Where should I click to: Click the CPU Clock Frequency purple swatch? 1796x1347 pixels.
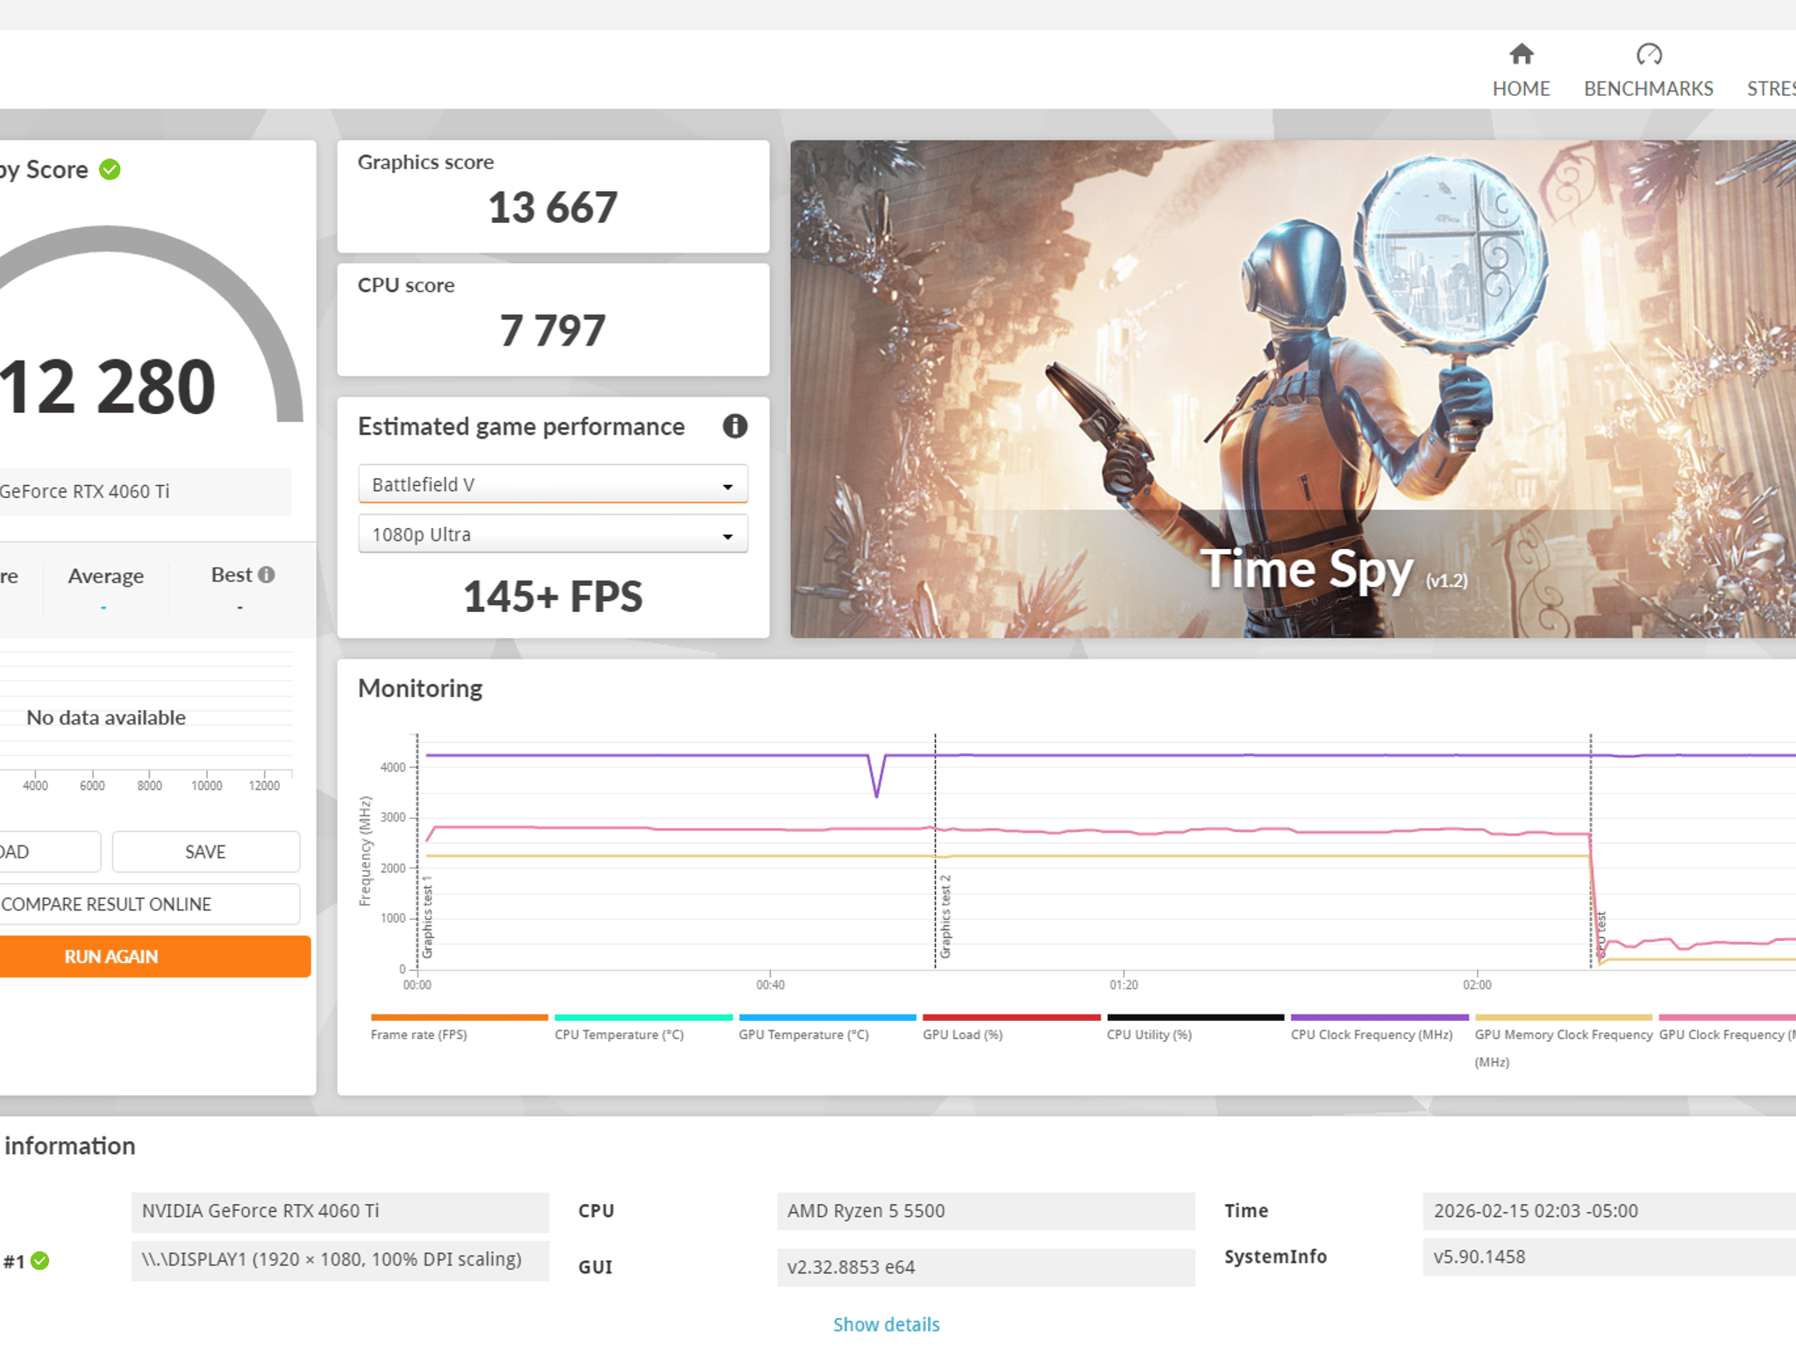tap(1379, 1017)
